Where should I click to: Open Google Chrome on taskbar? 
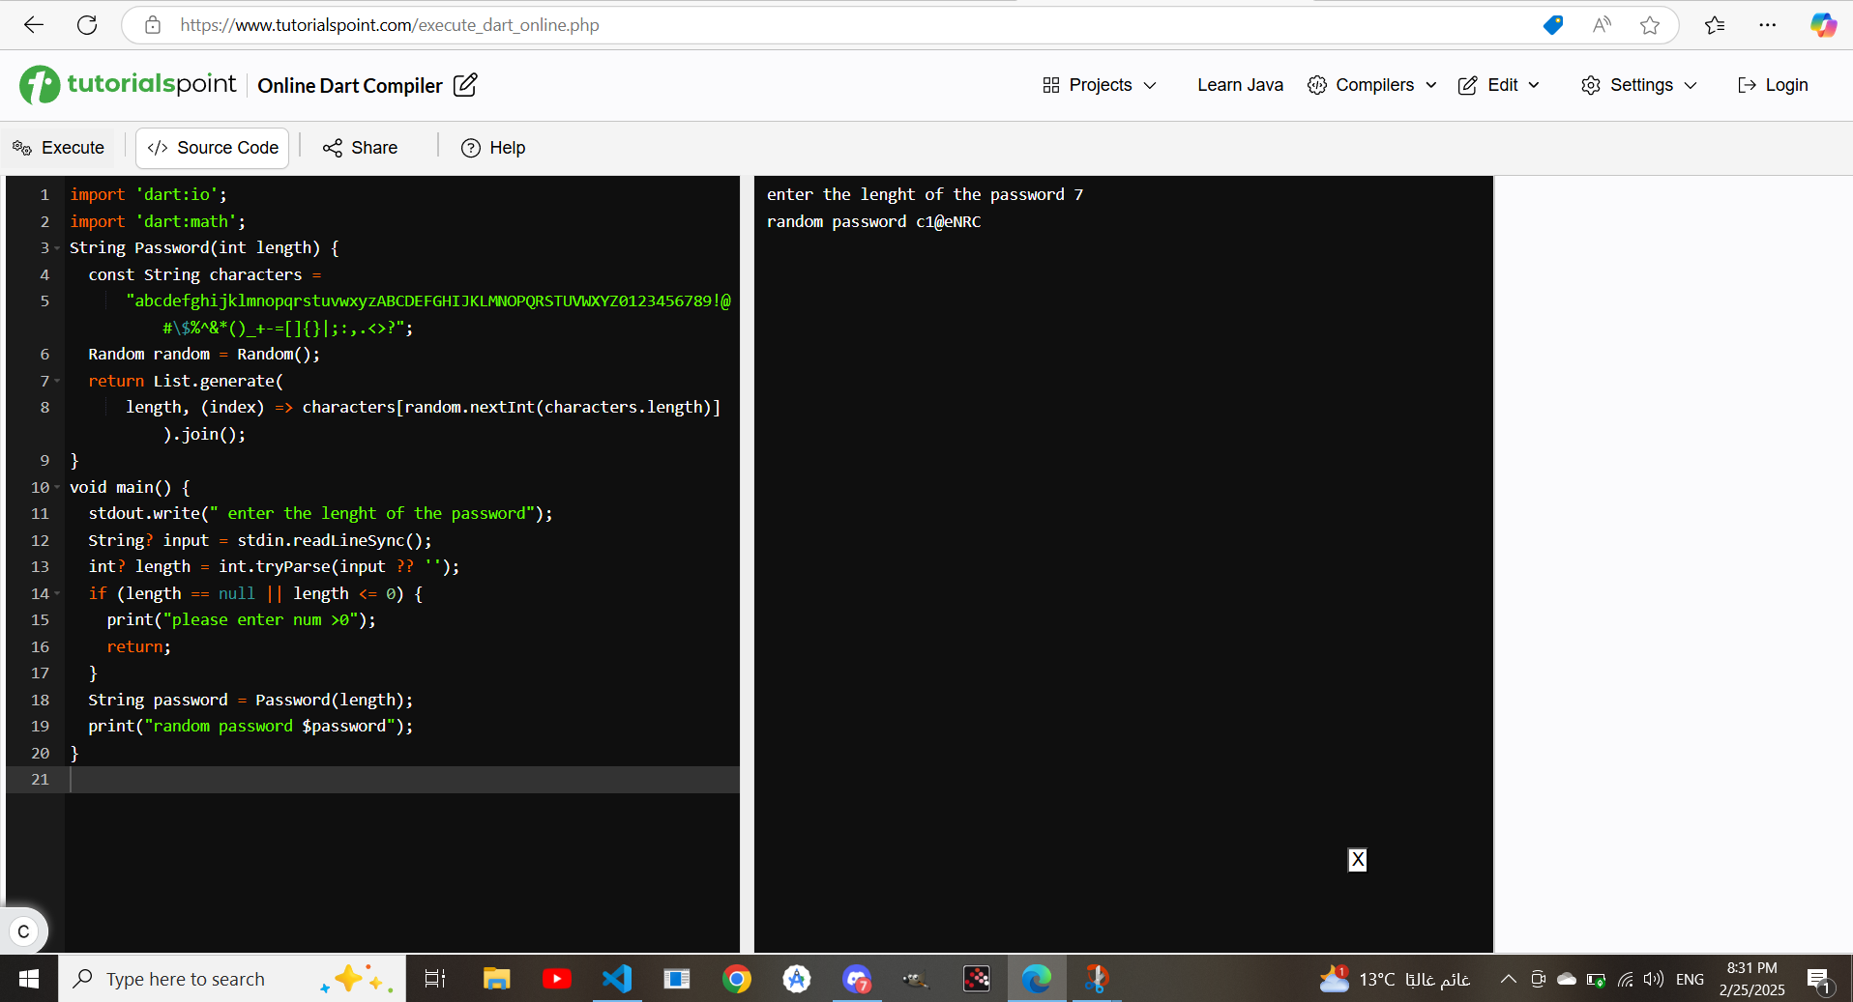737,979
